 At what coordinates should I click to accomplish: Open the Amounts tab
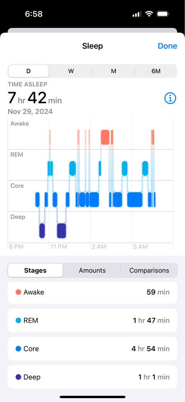point(92,270)
